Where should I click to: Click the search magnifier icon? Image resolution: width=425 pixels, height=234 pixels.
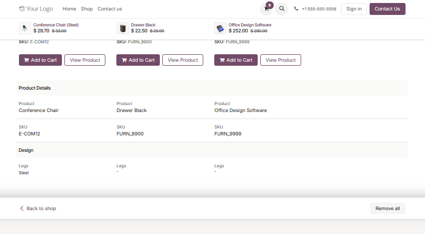(282, 9)
